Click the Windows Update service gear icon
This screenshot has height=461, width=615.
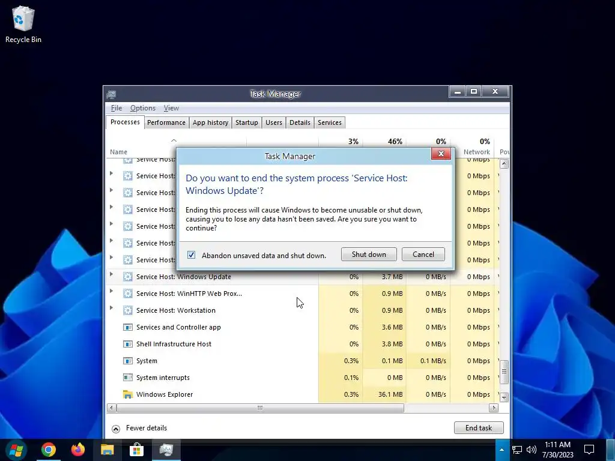[x=128, y=276]
